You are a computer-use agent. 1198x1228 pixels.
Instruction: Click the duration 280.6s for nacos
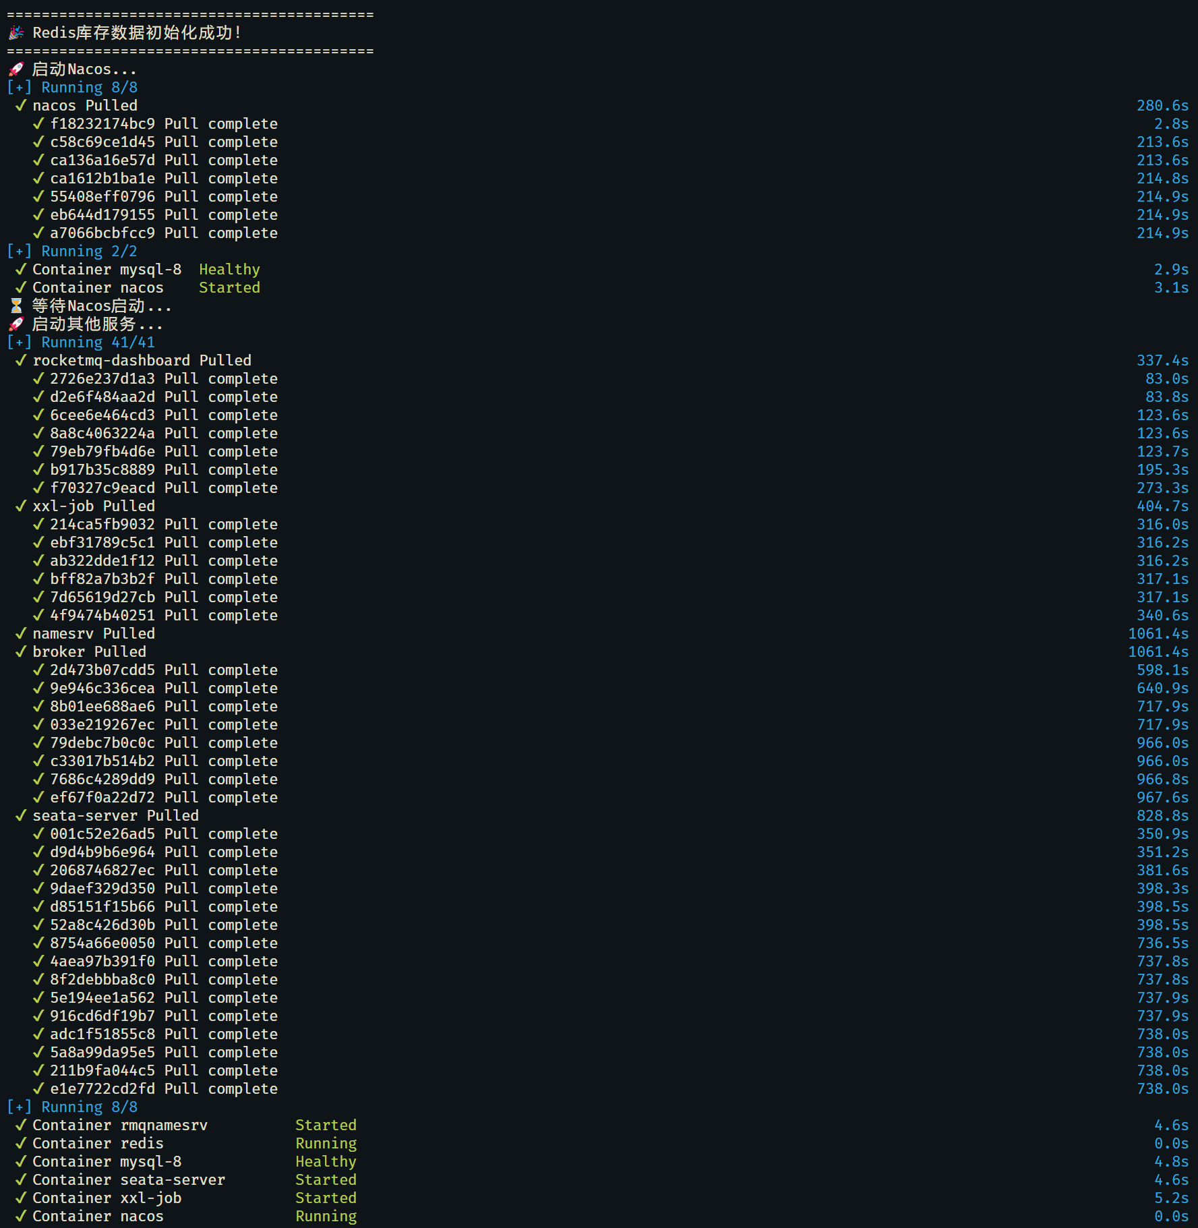click(1162, 105)
